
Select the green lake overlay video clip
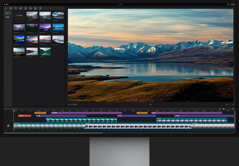tap(81, 120)
